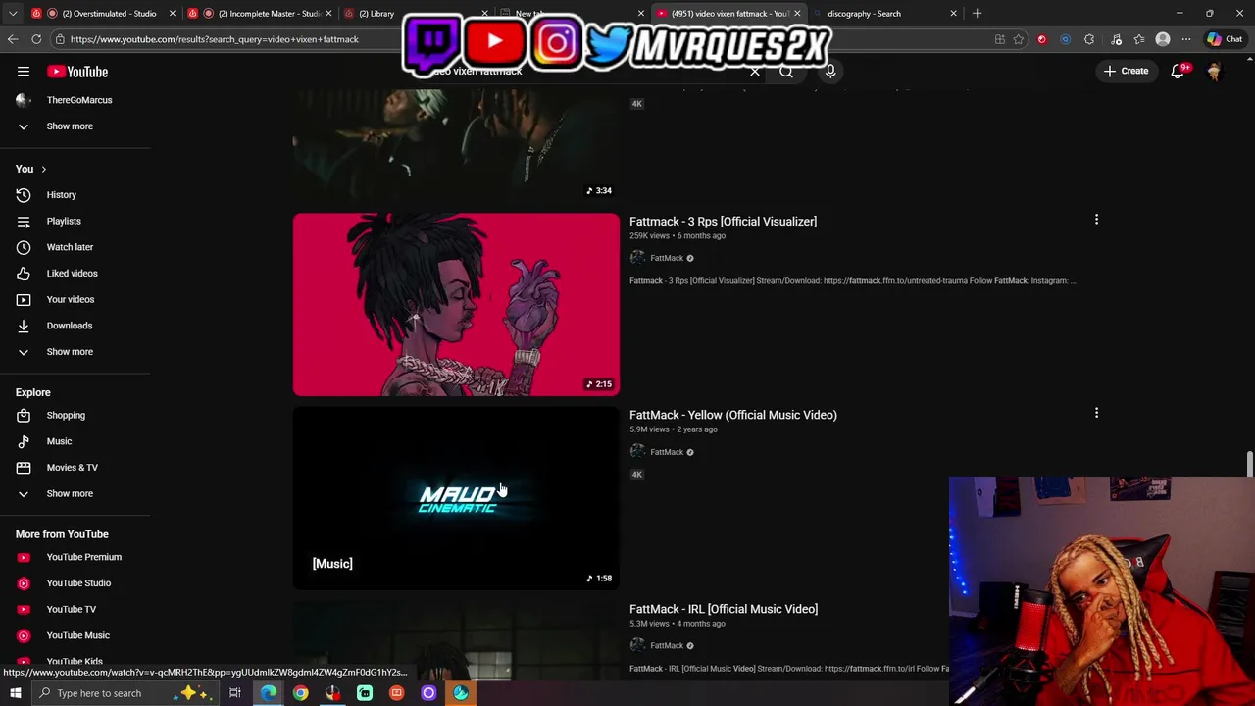Open FattMack - IRL [Official Music Video] title
This screenshot has height=706, width=1255.
724,609
